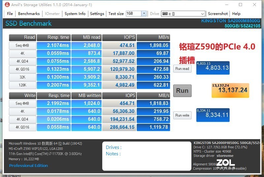Screen dimensions: 264x177
Task: Click the Drive C: free space line
Action: click(x=220, y=147)
